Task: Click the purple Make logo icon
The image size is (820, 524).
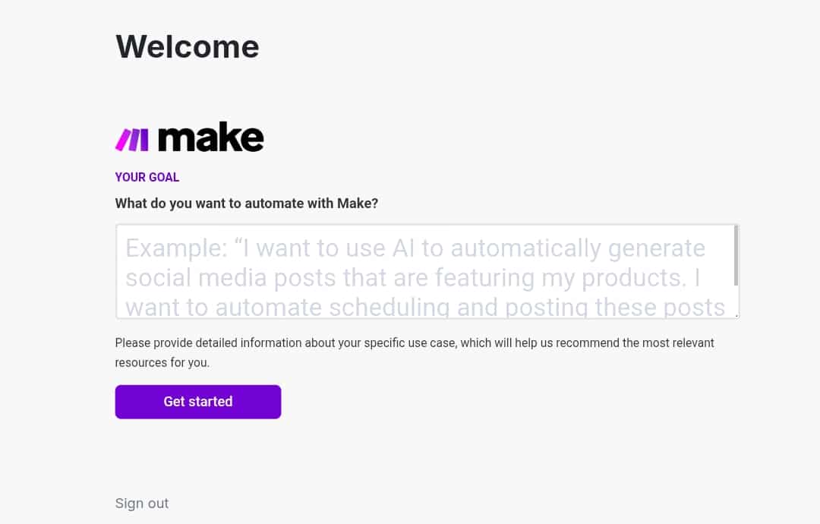Action: tap(132, 140)
